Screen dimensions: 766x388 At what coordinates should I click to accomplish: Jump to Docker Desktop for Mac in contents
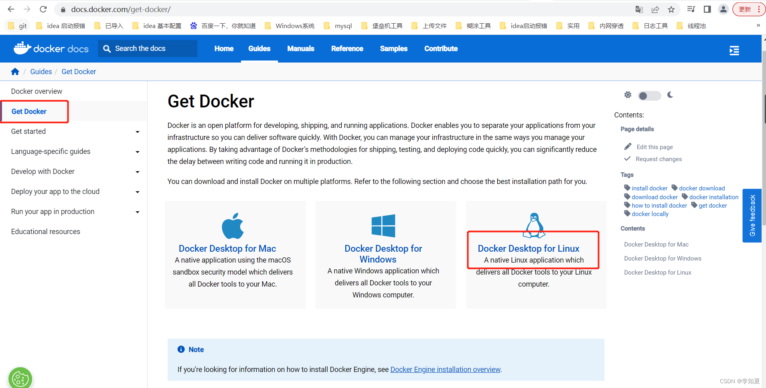pyautogui.click(x=656, y=245)
